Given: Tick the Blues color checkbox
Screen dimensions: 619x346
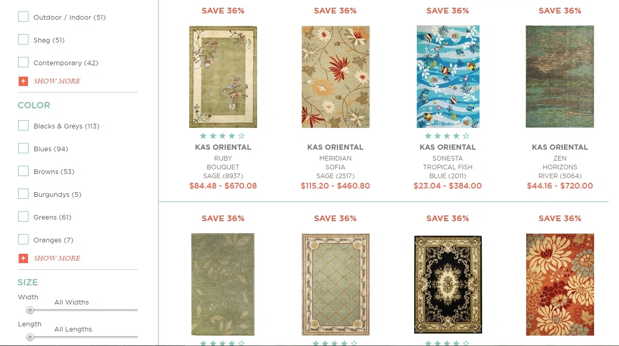Looking at the screenshot, I should pos(23,148).
